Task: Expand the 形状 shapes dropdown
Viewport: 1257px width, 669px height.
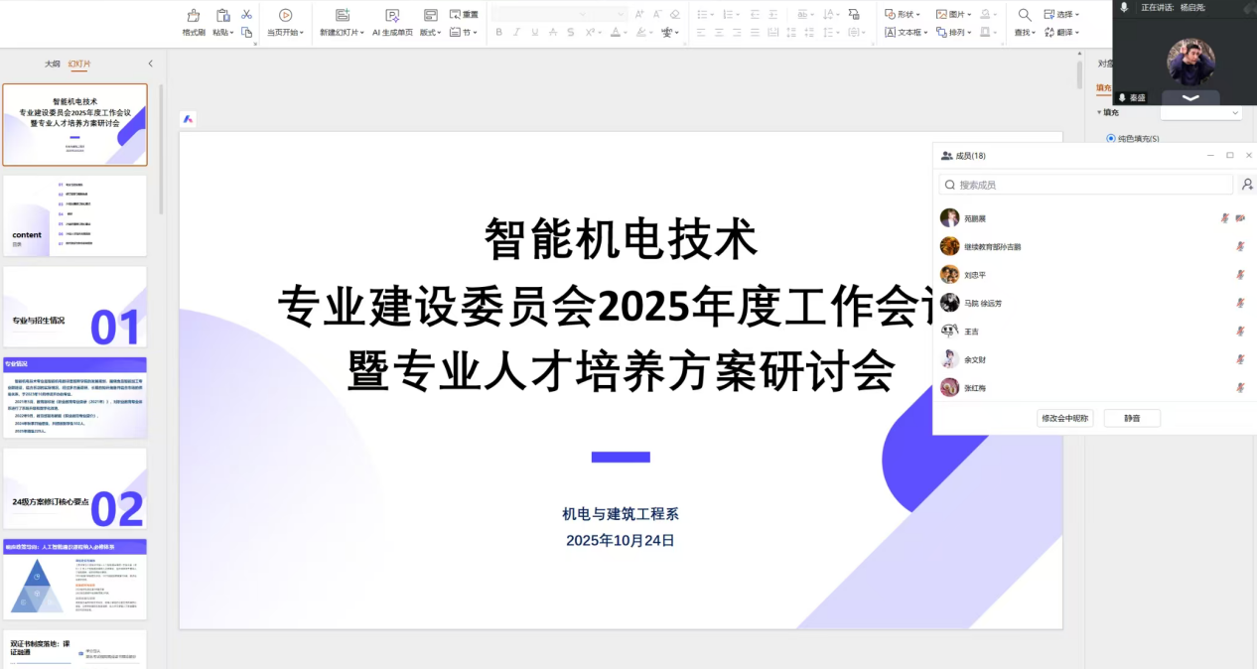Action: pos(903,14)
